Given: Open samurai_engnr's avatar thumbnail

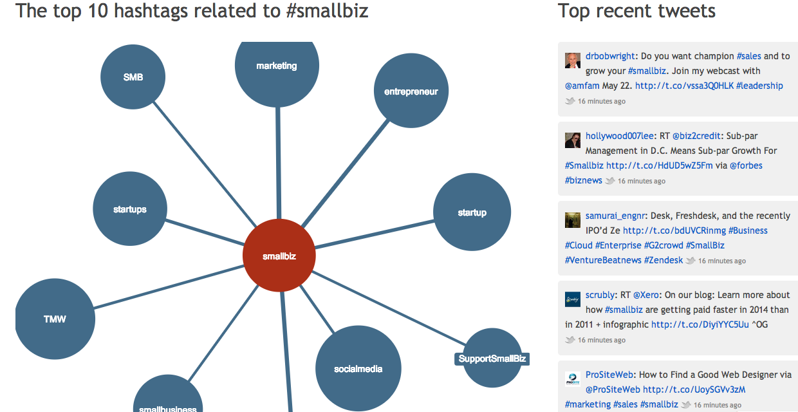Looking at the screenshot, I should pos(573,220).
